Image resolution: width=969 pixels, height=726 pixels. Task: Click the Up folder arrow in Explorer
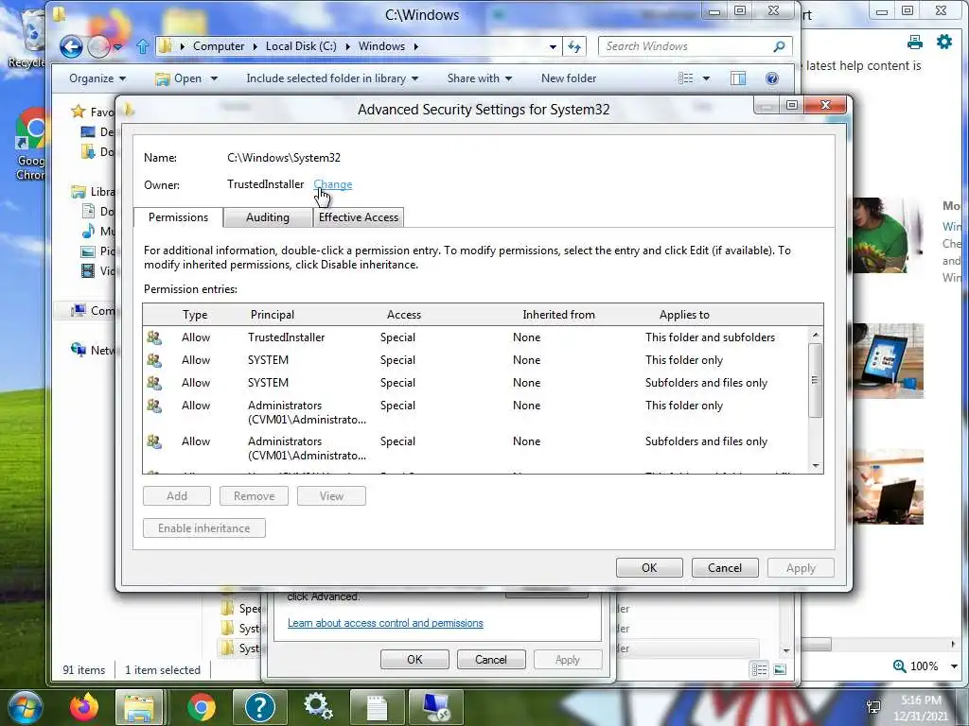(143, 46)
